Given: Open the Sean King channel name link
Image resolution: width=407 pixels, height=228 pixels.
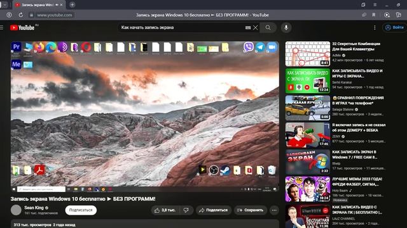Looking at the screenshot, I should pyautogui.click(x=34, y=208).
